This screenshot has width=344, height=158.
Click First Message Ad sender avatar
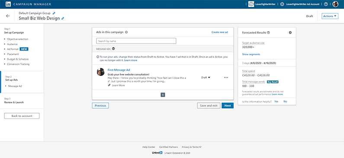100,72
